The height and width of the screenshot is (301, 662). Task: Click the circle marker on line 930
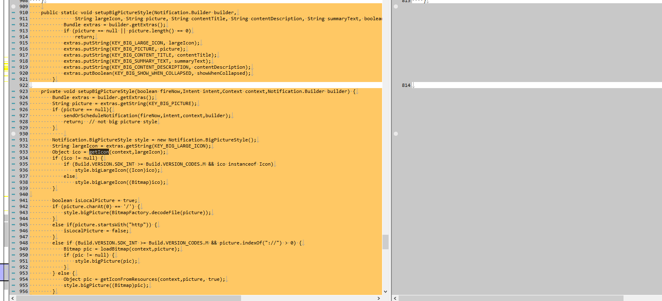pos(13,134)
